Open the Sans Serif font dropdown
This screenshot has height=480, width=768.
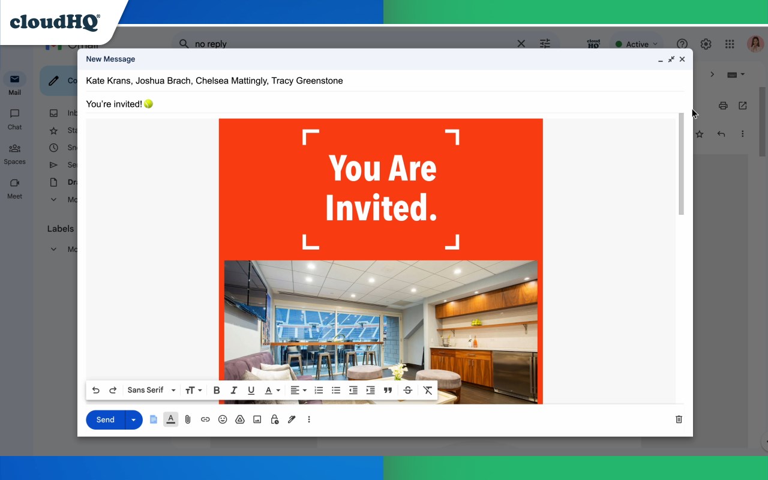click(x=151, y=390)
